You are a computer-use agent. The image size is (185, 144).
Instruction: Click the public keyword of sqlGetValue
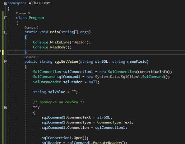[31, 61]
